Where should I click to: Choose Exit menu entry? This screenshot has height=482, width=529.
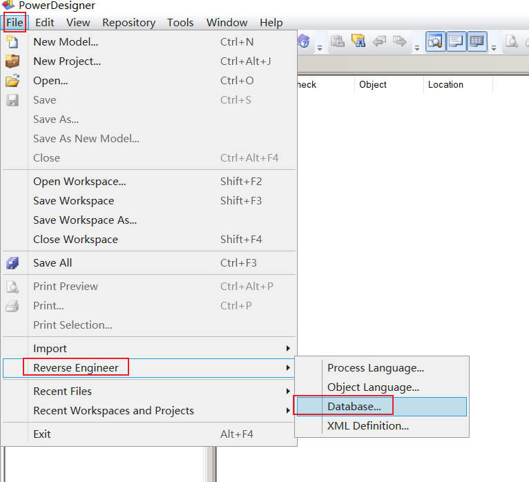point(149,434)
